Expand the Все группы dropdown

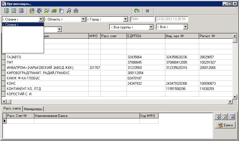coord(151,27)
